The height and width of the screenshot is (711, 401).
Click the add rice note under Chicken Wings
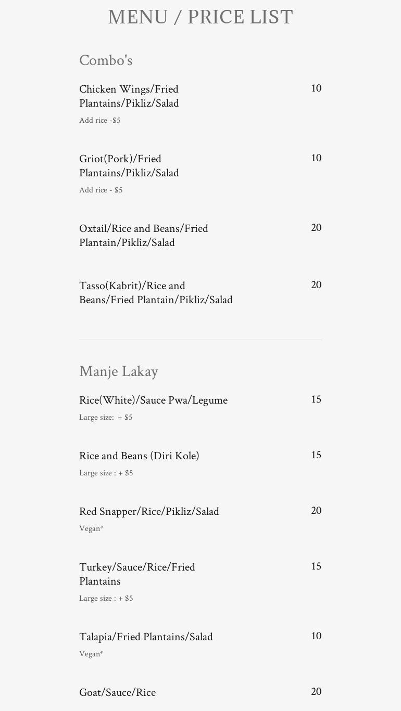(x=100, y=120)
